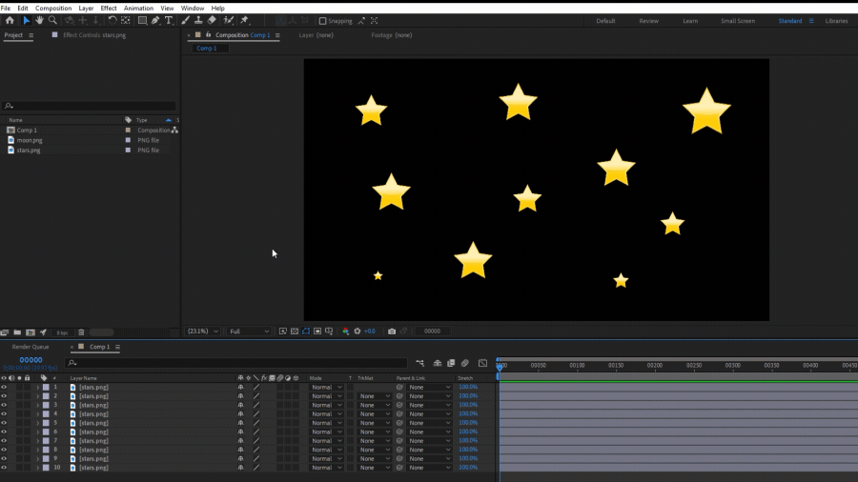Viewport: 858px width, 482px height.
Task: Select the Rectangle shape tool
Action: point(142,20)
